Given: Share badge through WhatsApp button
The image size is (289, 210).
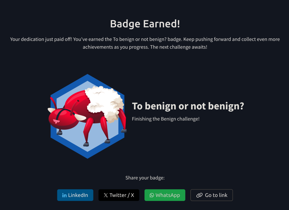Looking at the screenshot, I should click(165, 195).
